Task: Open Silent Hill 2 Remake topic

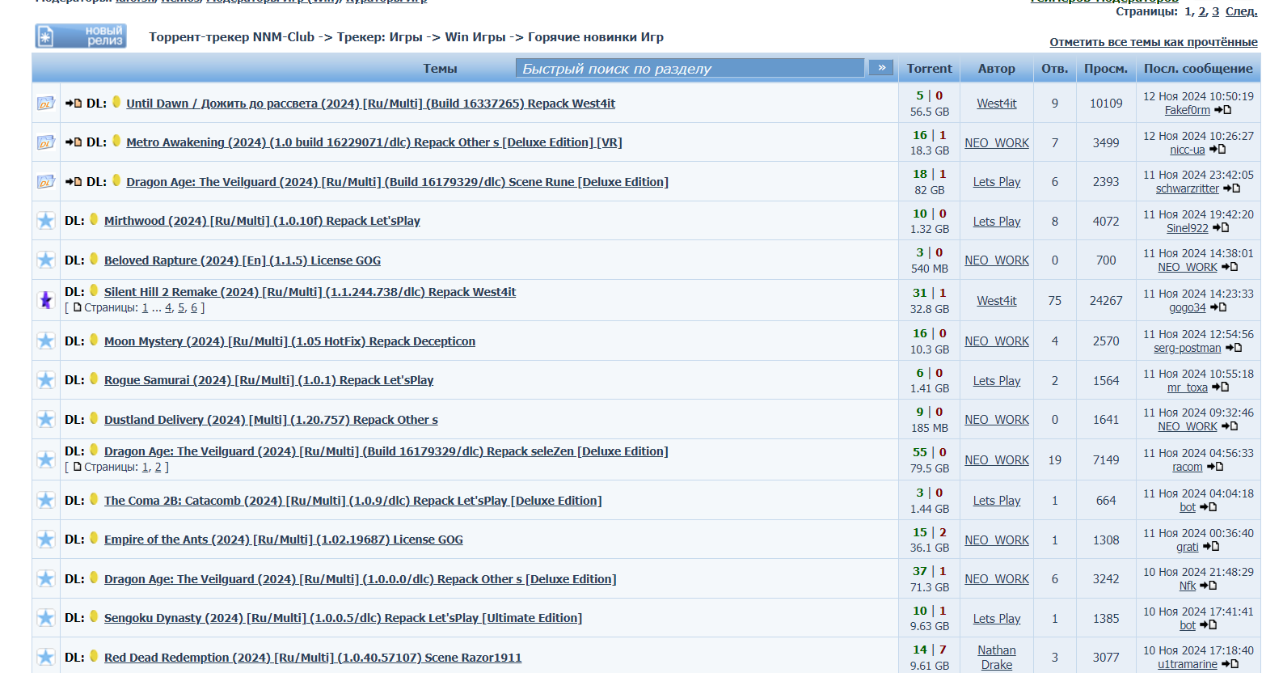Action: pos(310,292)
